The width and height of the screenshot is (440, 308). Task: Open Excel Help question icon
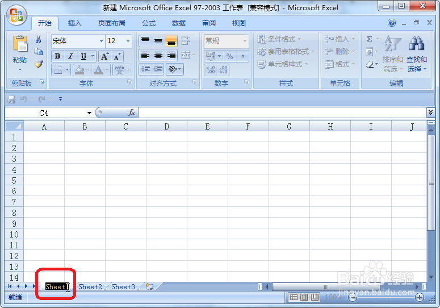click(392, 23)
